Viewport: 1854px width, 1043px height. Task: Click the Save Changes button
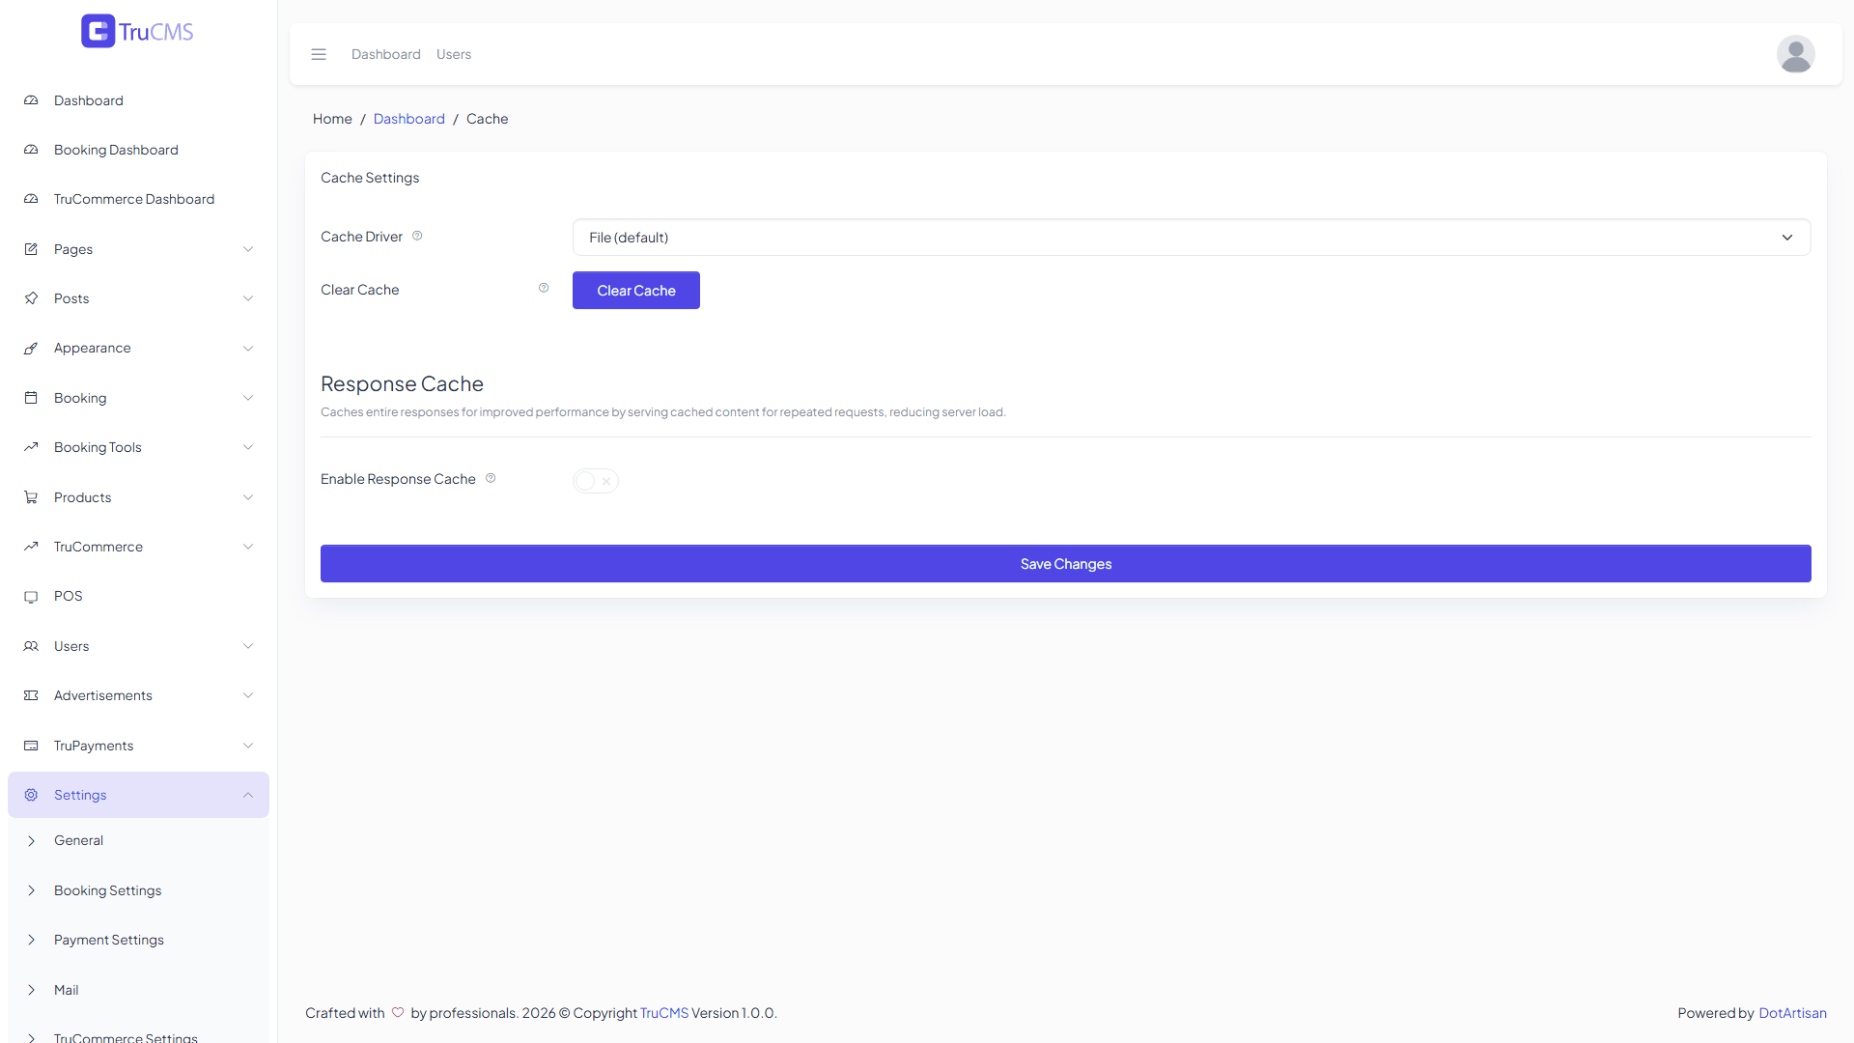pyautogui.click(x=1066, y=564)
